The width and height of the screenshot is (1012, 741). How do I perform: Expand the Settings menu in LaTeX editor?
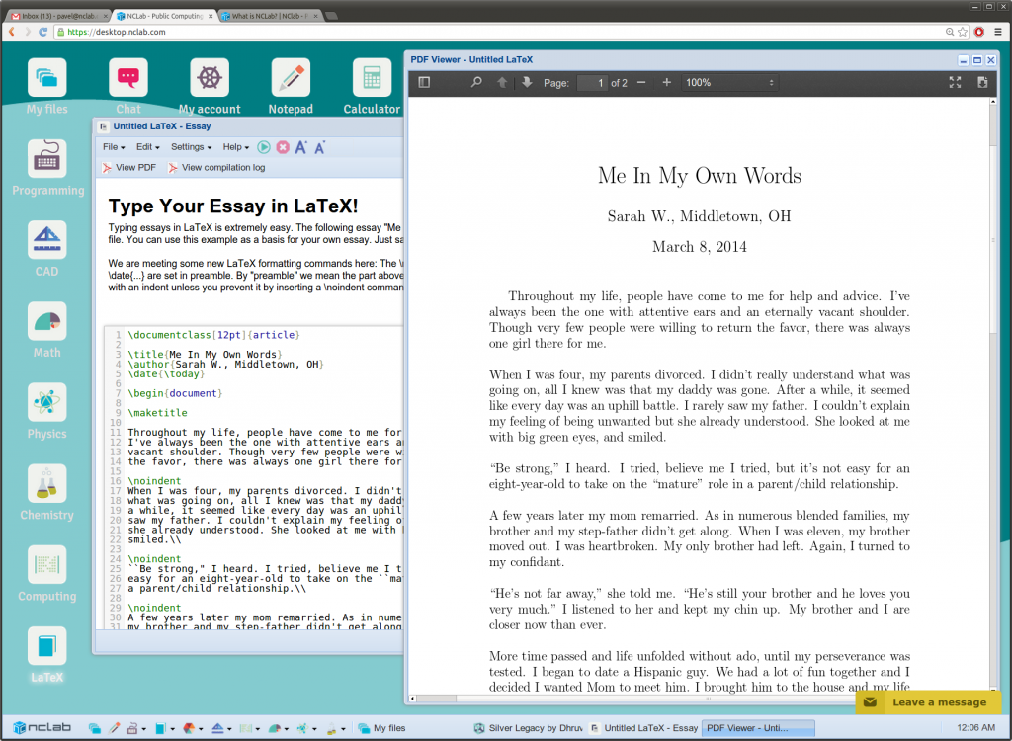191,147
